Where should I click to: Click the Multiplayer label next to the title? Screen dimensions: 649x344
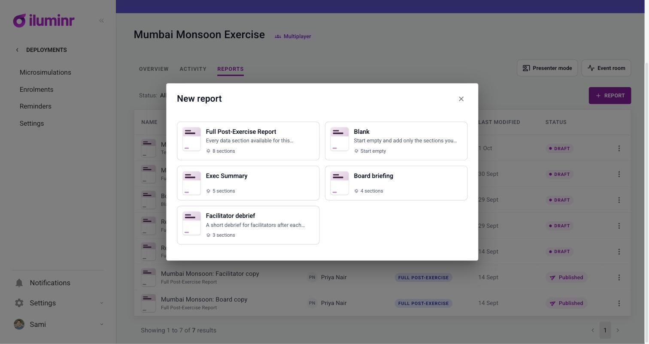[x=293, y=36]
